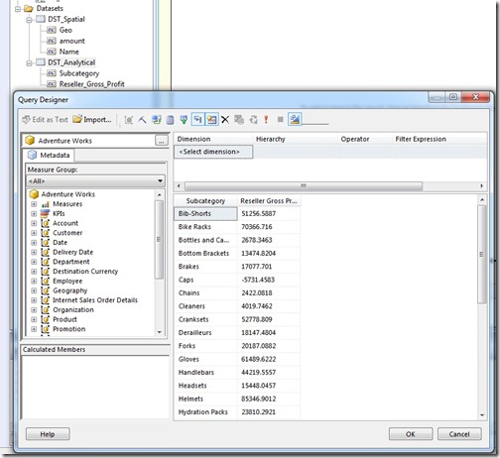Click the Cancel Query stop square icon
This screenshot has height=458, width=500.
pos(281,120)
